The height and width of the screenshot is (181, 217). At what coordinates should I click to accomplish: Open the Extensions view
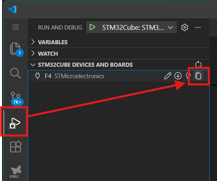click(x=16, y=147)
